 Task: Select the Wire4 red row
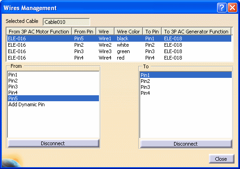pos(119,58)
